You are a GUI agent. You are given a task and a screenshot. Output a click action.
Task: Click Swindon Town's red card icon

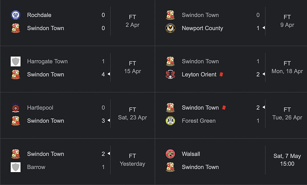pos(224,107)
